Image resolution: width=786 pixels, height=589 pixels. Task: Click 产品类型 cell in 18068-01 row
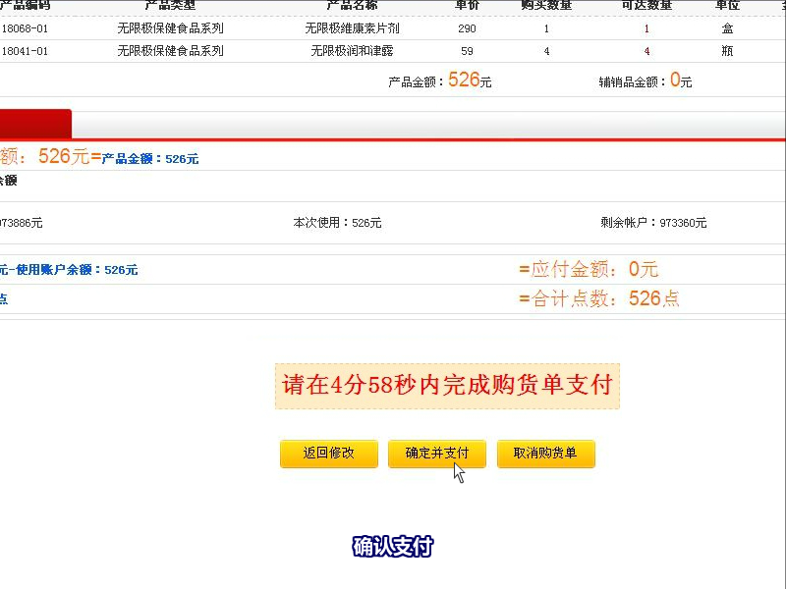tap(170, 28)
